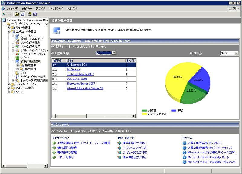This screenshot has width=242, height=174.
Task: Open コンピュータごとの対応 web report
Action: click(x=134, y=153)
